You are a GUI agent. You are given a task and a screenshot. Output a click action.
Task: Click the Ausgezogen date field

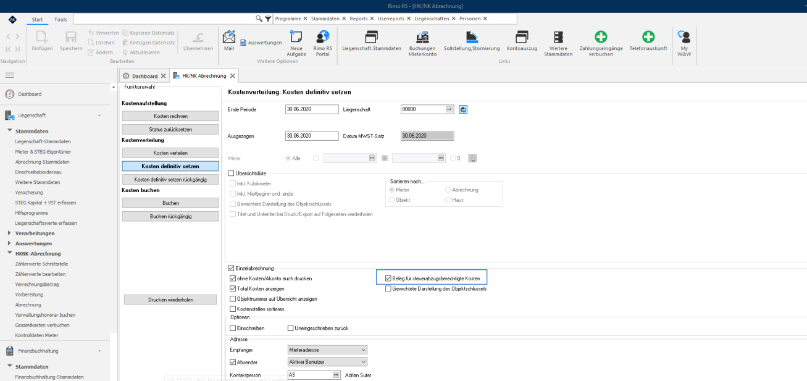(x=312, y=135)
